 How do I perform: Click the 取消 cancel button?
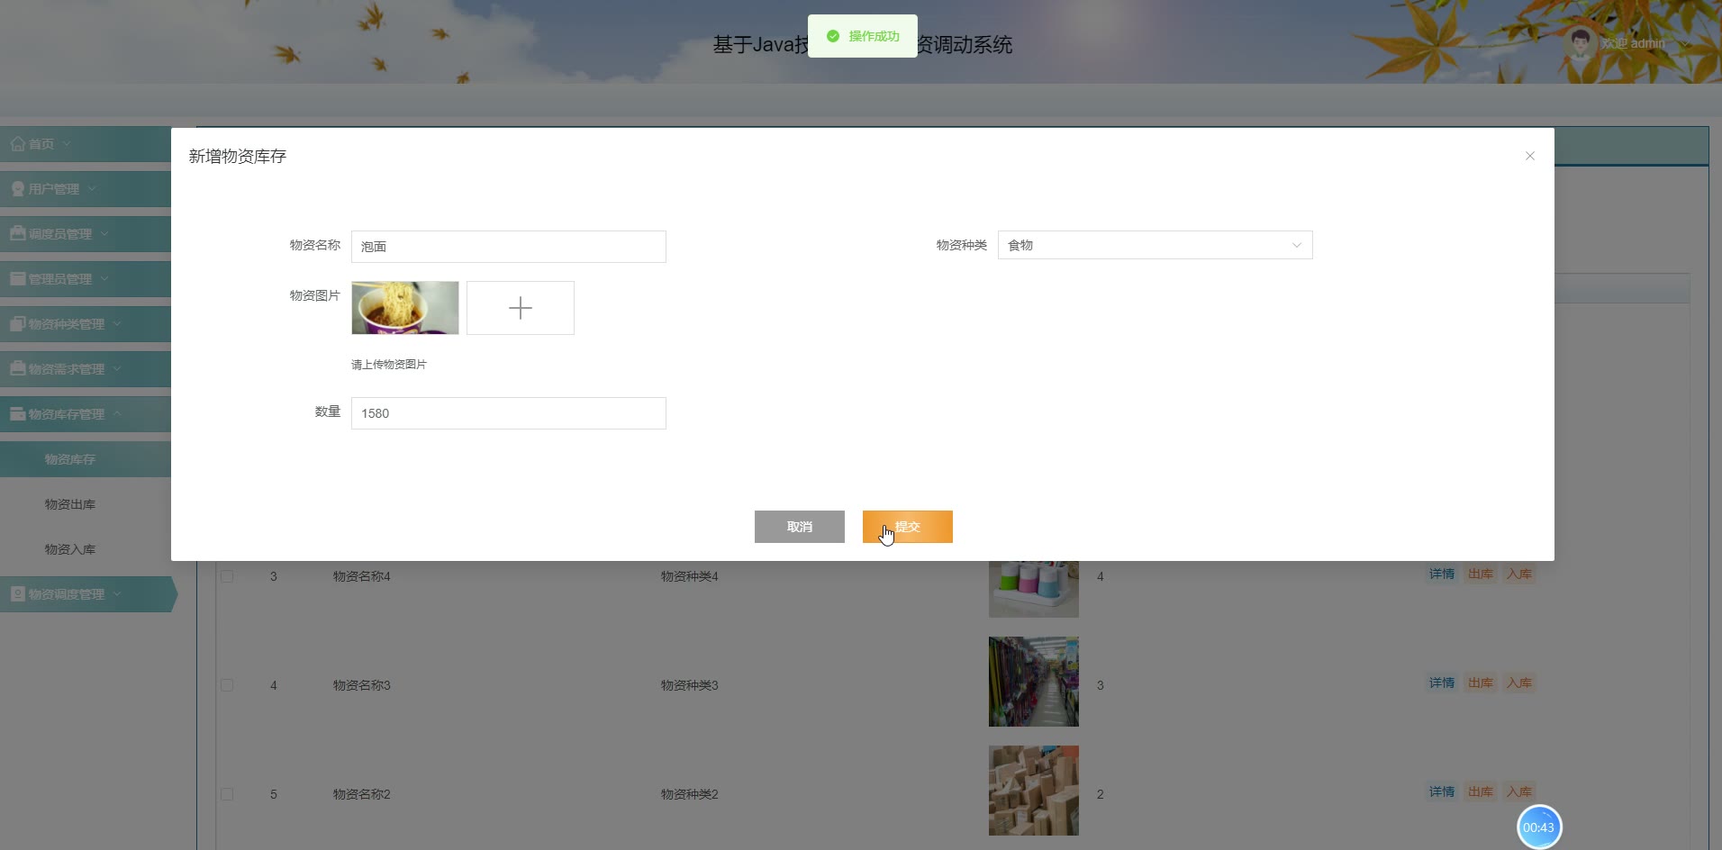coord(799,527)
